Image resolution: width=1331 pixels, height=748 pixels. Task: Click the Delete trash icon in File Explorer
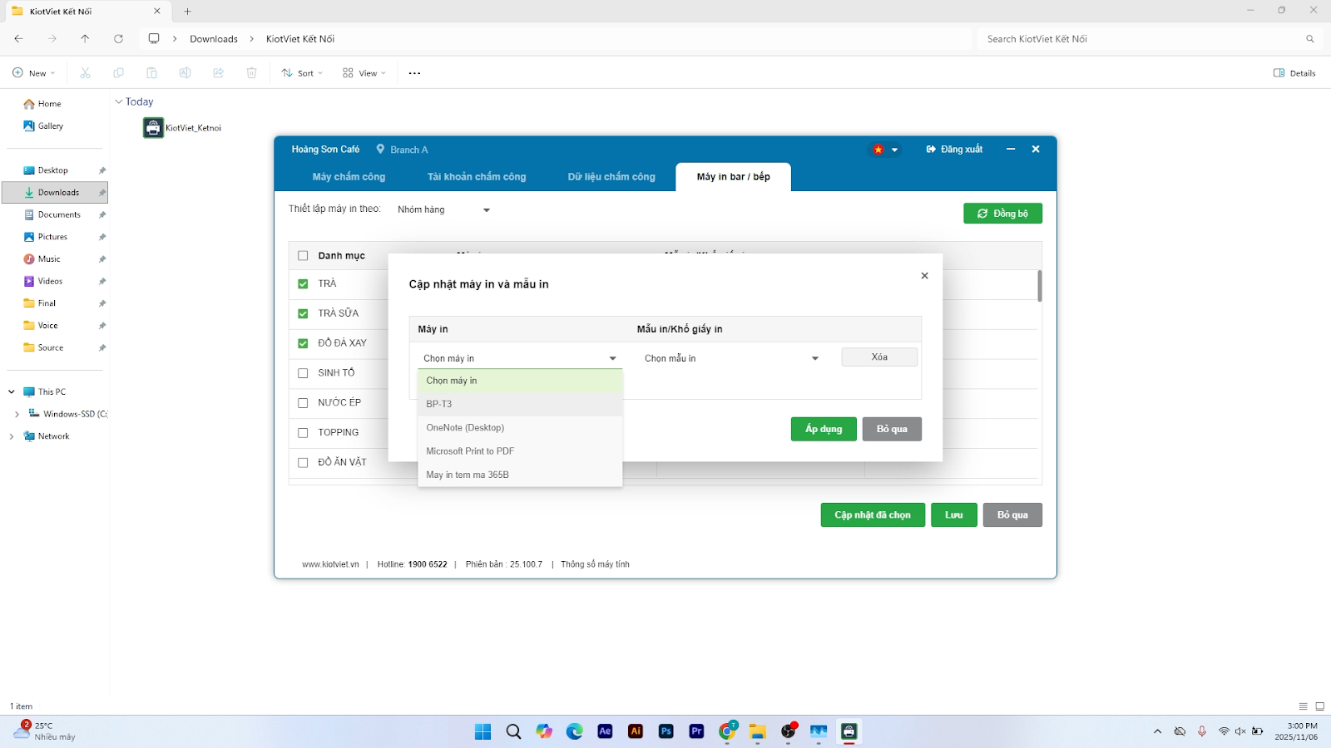click(x=251, y=73)
